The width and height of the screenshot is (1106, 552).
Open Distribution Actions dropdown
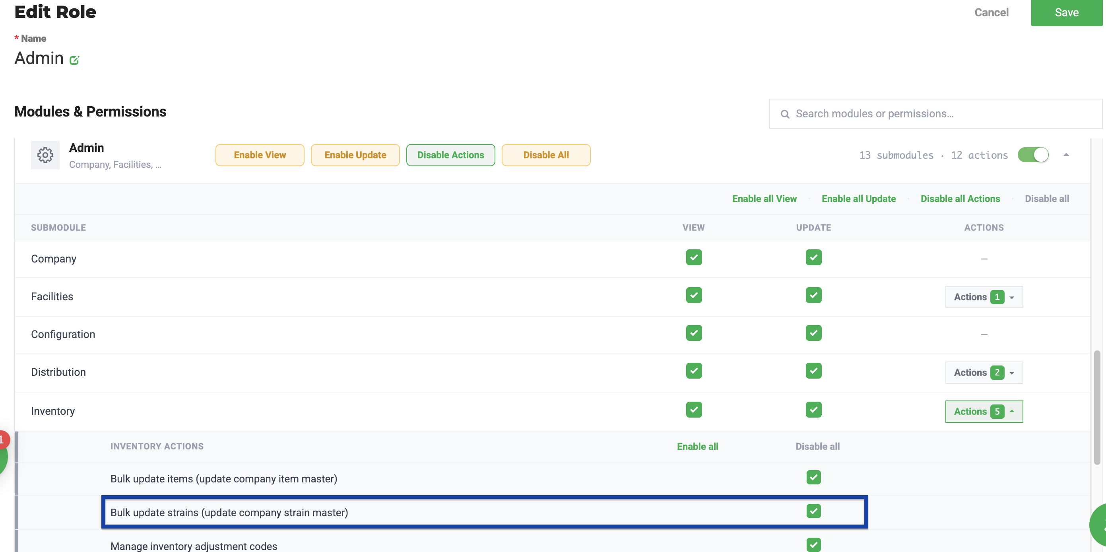click(984, 373)
